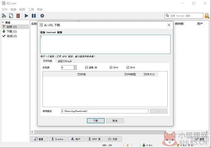
Task: Maximize the XDown window
Action: tap(193, 4)
